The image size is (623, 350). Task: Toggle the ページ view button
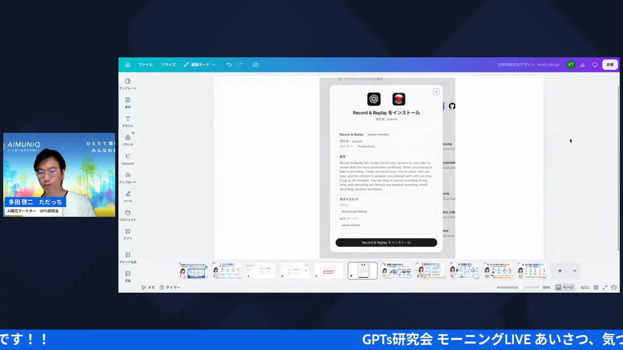(565, 287)
